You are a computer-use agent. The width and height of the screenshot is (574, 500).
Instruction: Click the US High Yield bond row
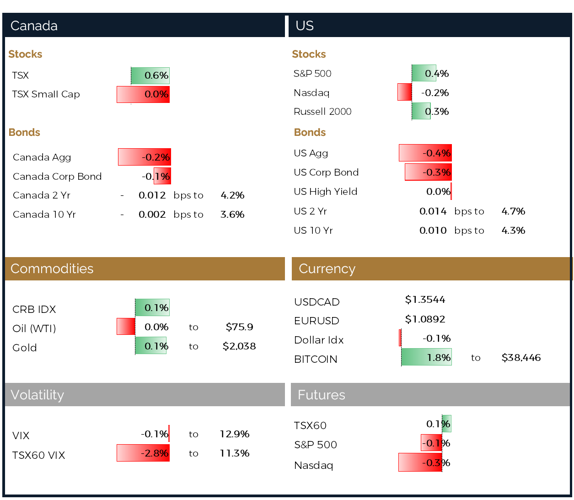point(326,191)
